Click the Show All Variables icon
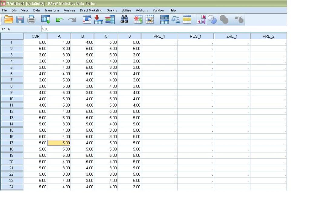 click(x=224, y=20)
